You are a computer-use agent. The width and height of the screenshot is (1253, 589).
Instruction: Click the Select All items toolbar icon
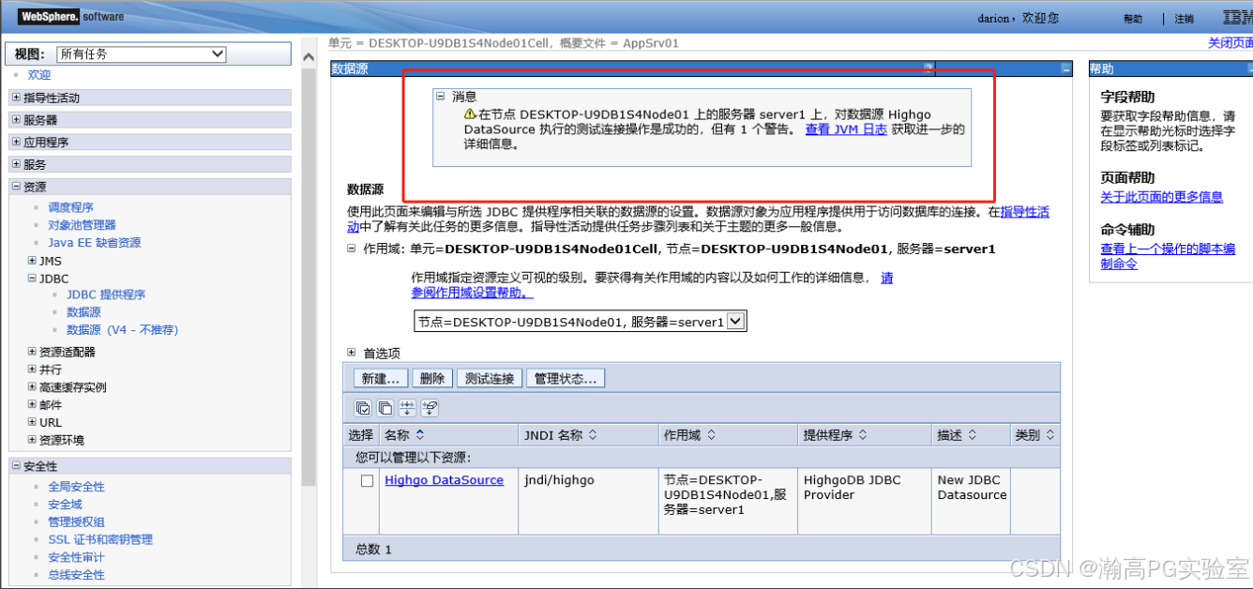click(362, 408)
